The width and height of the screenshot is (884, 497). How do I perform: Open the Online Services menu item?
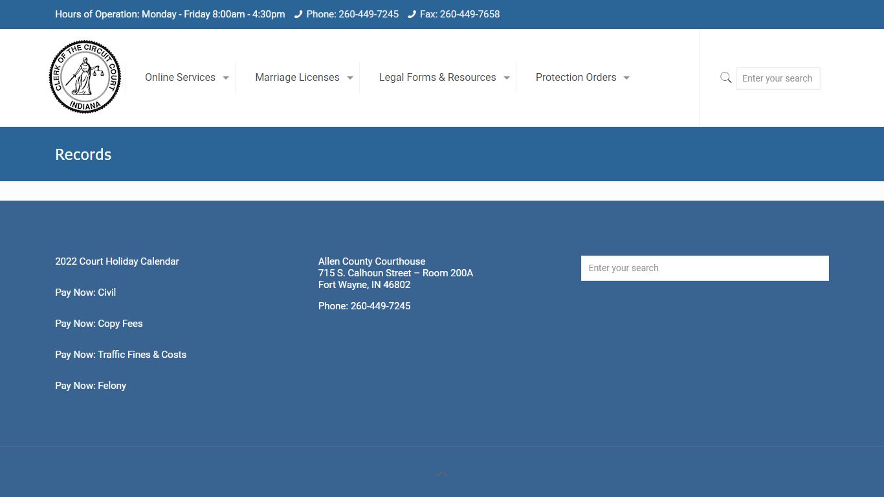point(180,77)
